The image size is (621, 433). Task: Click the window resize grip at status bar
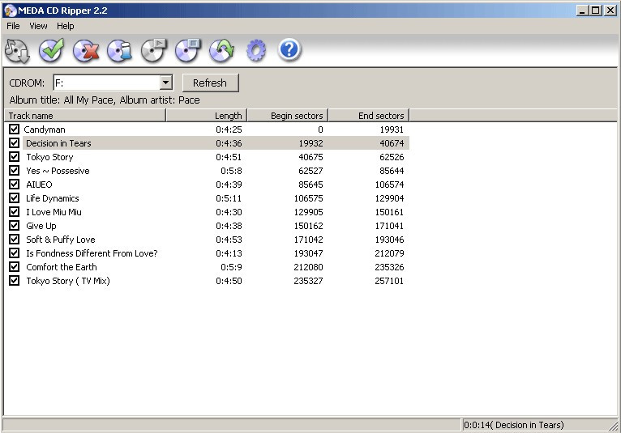click(x=615, y=426)
